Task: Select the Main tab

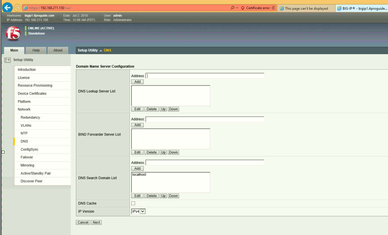Action: coord(14,50)
